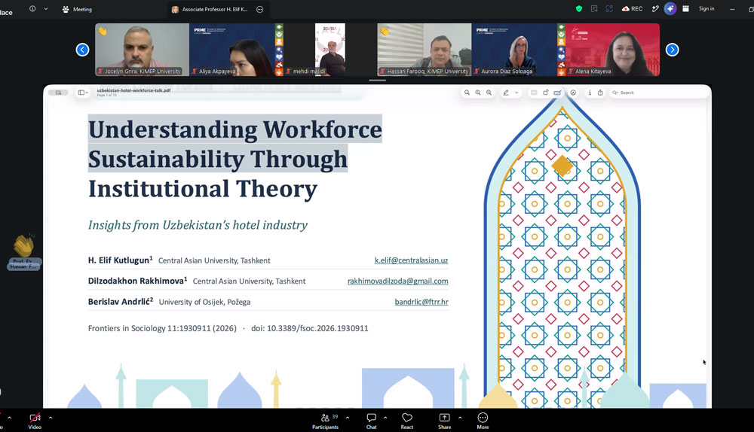Image resolution: width=754 pixels, height=432 pixels.
Task: Open the markup pen dropdown chevron
Action: point(517,93)
